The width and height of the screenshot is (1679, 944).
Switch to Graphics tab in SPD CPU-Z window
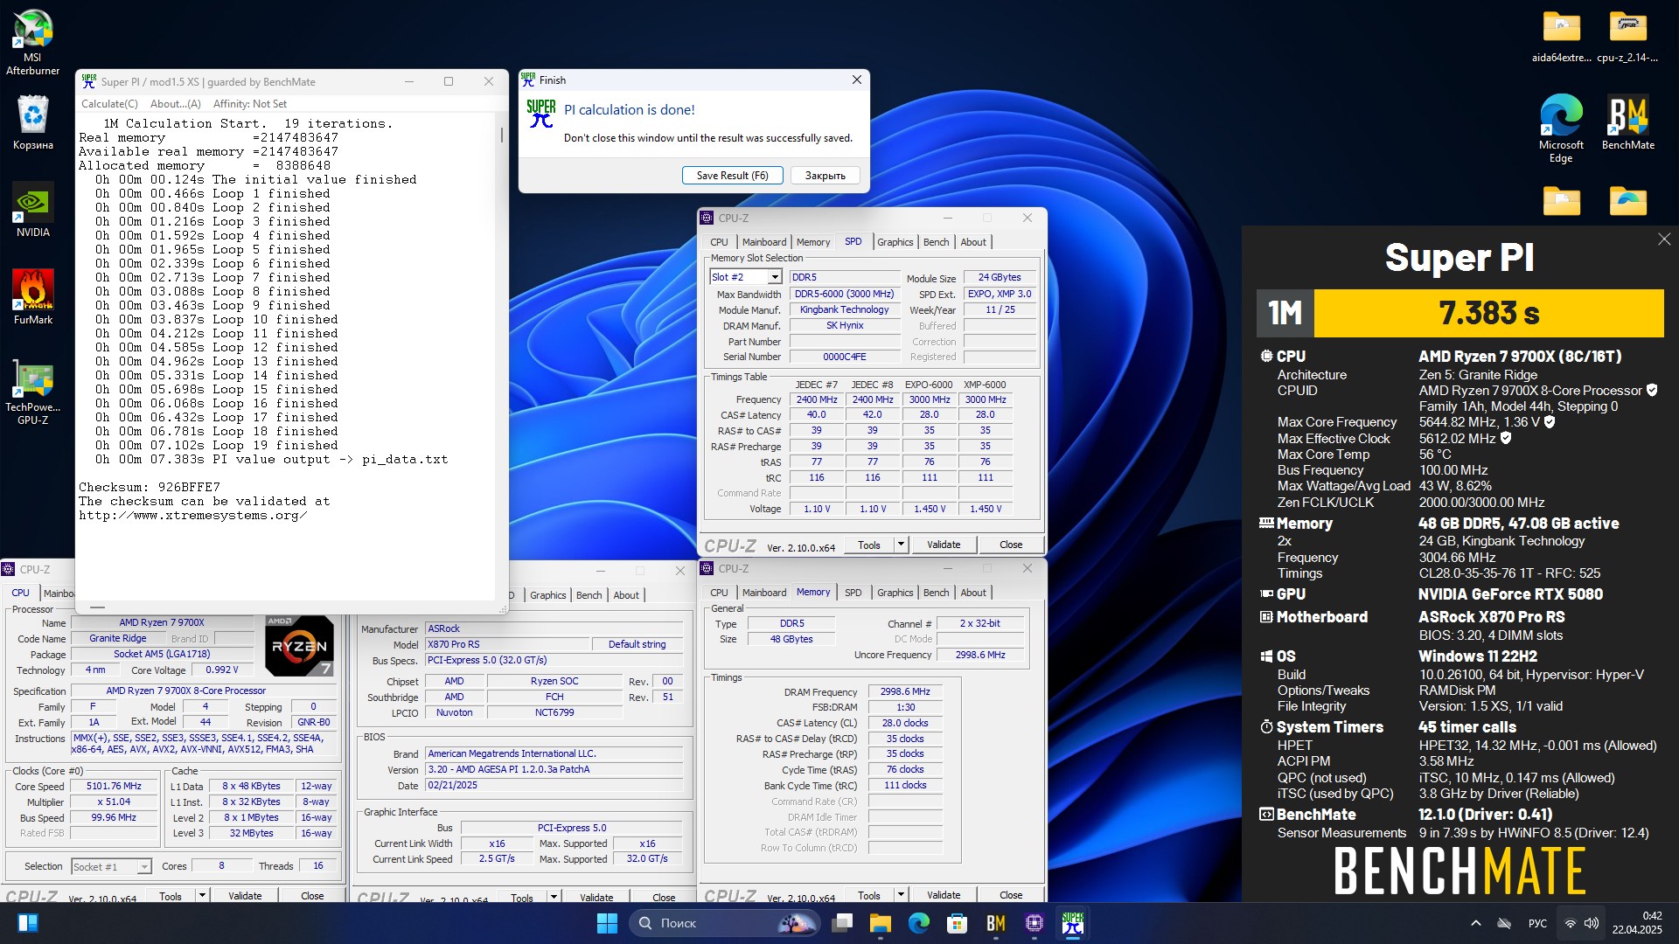click(x=895, y=242)
